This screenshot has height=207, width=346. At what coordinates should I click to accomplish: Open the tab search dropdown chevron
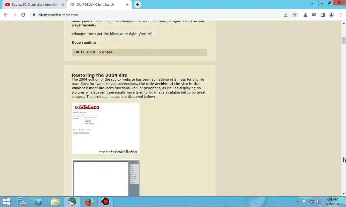[x=312, y=4]
